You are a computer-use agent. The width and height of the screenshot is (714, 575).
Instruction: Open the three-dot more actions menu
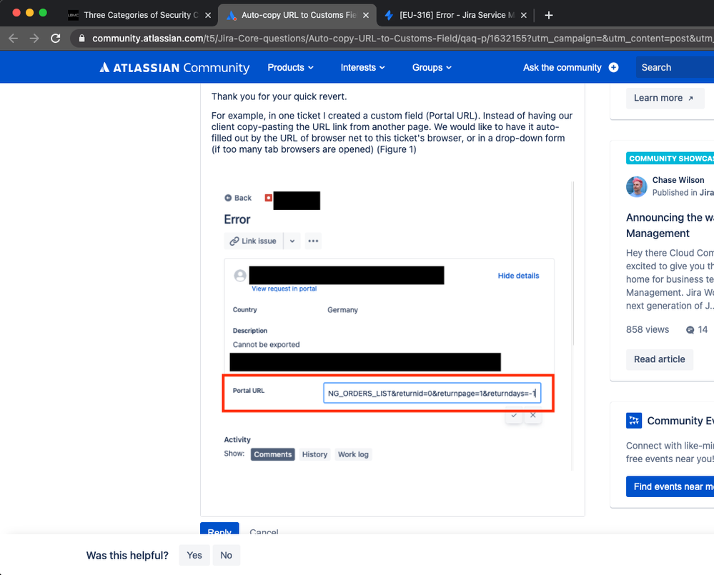point(313,241)
